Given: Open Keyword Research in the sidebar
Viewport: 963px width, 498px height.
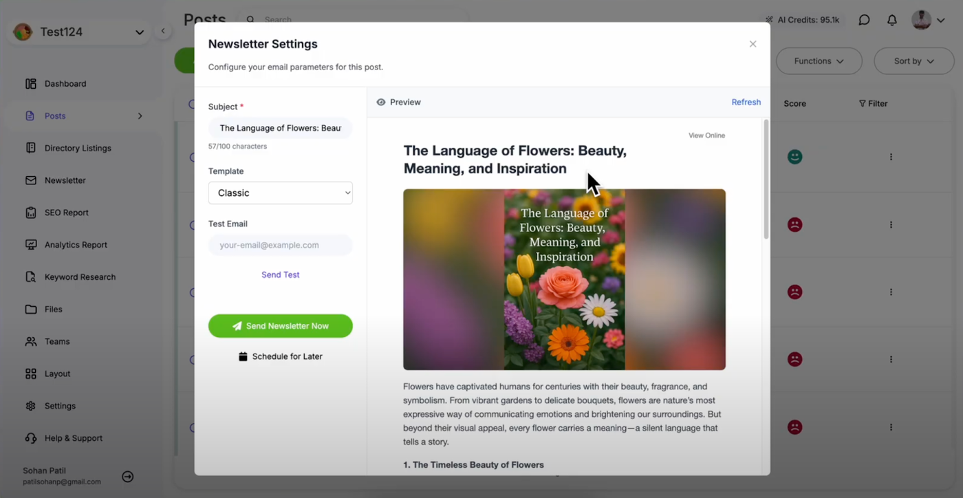Looking at the screenshot, I should 80,277.
